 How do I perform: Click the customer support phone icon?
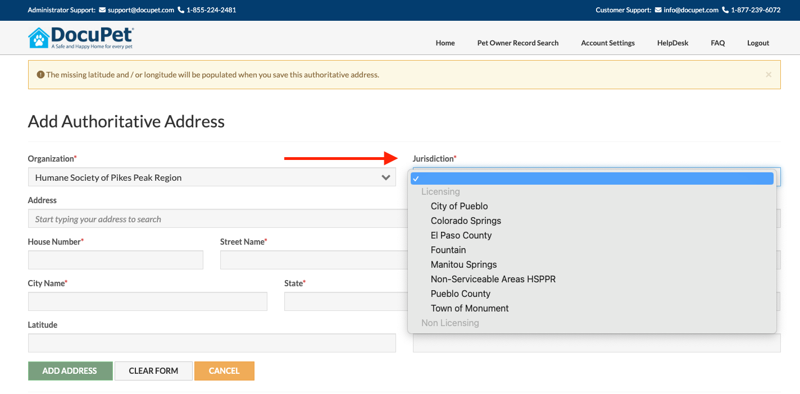[725, 10]
